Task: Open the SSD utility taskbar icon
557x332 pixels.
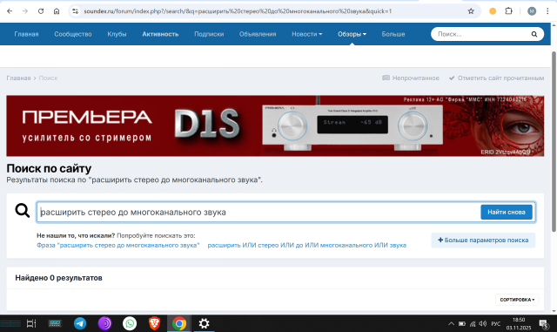Action: coord(55,323)
